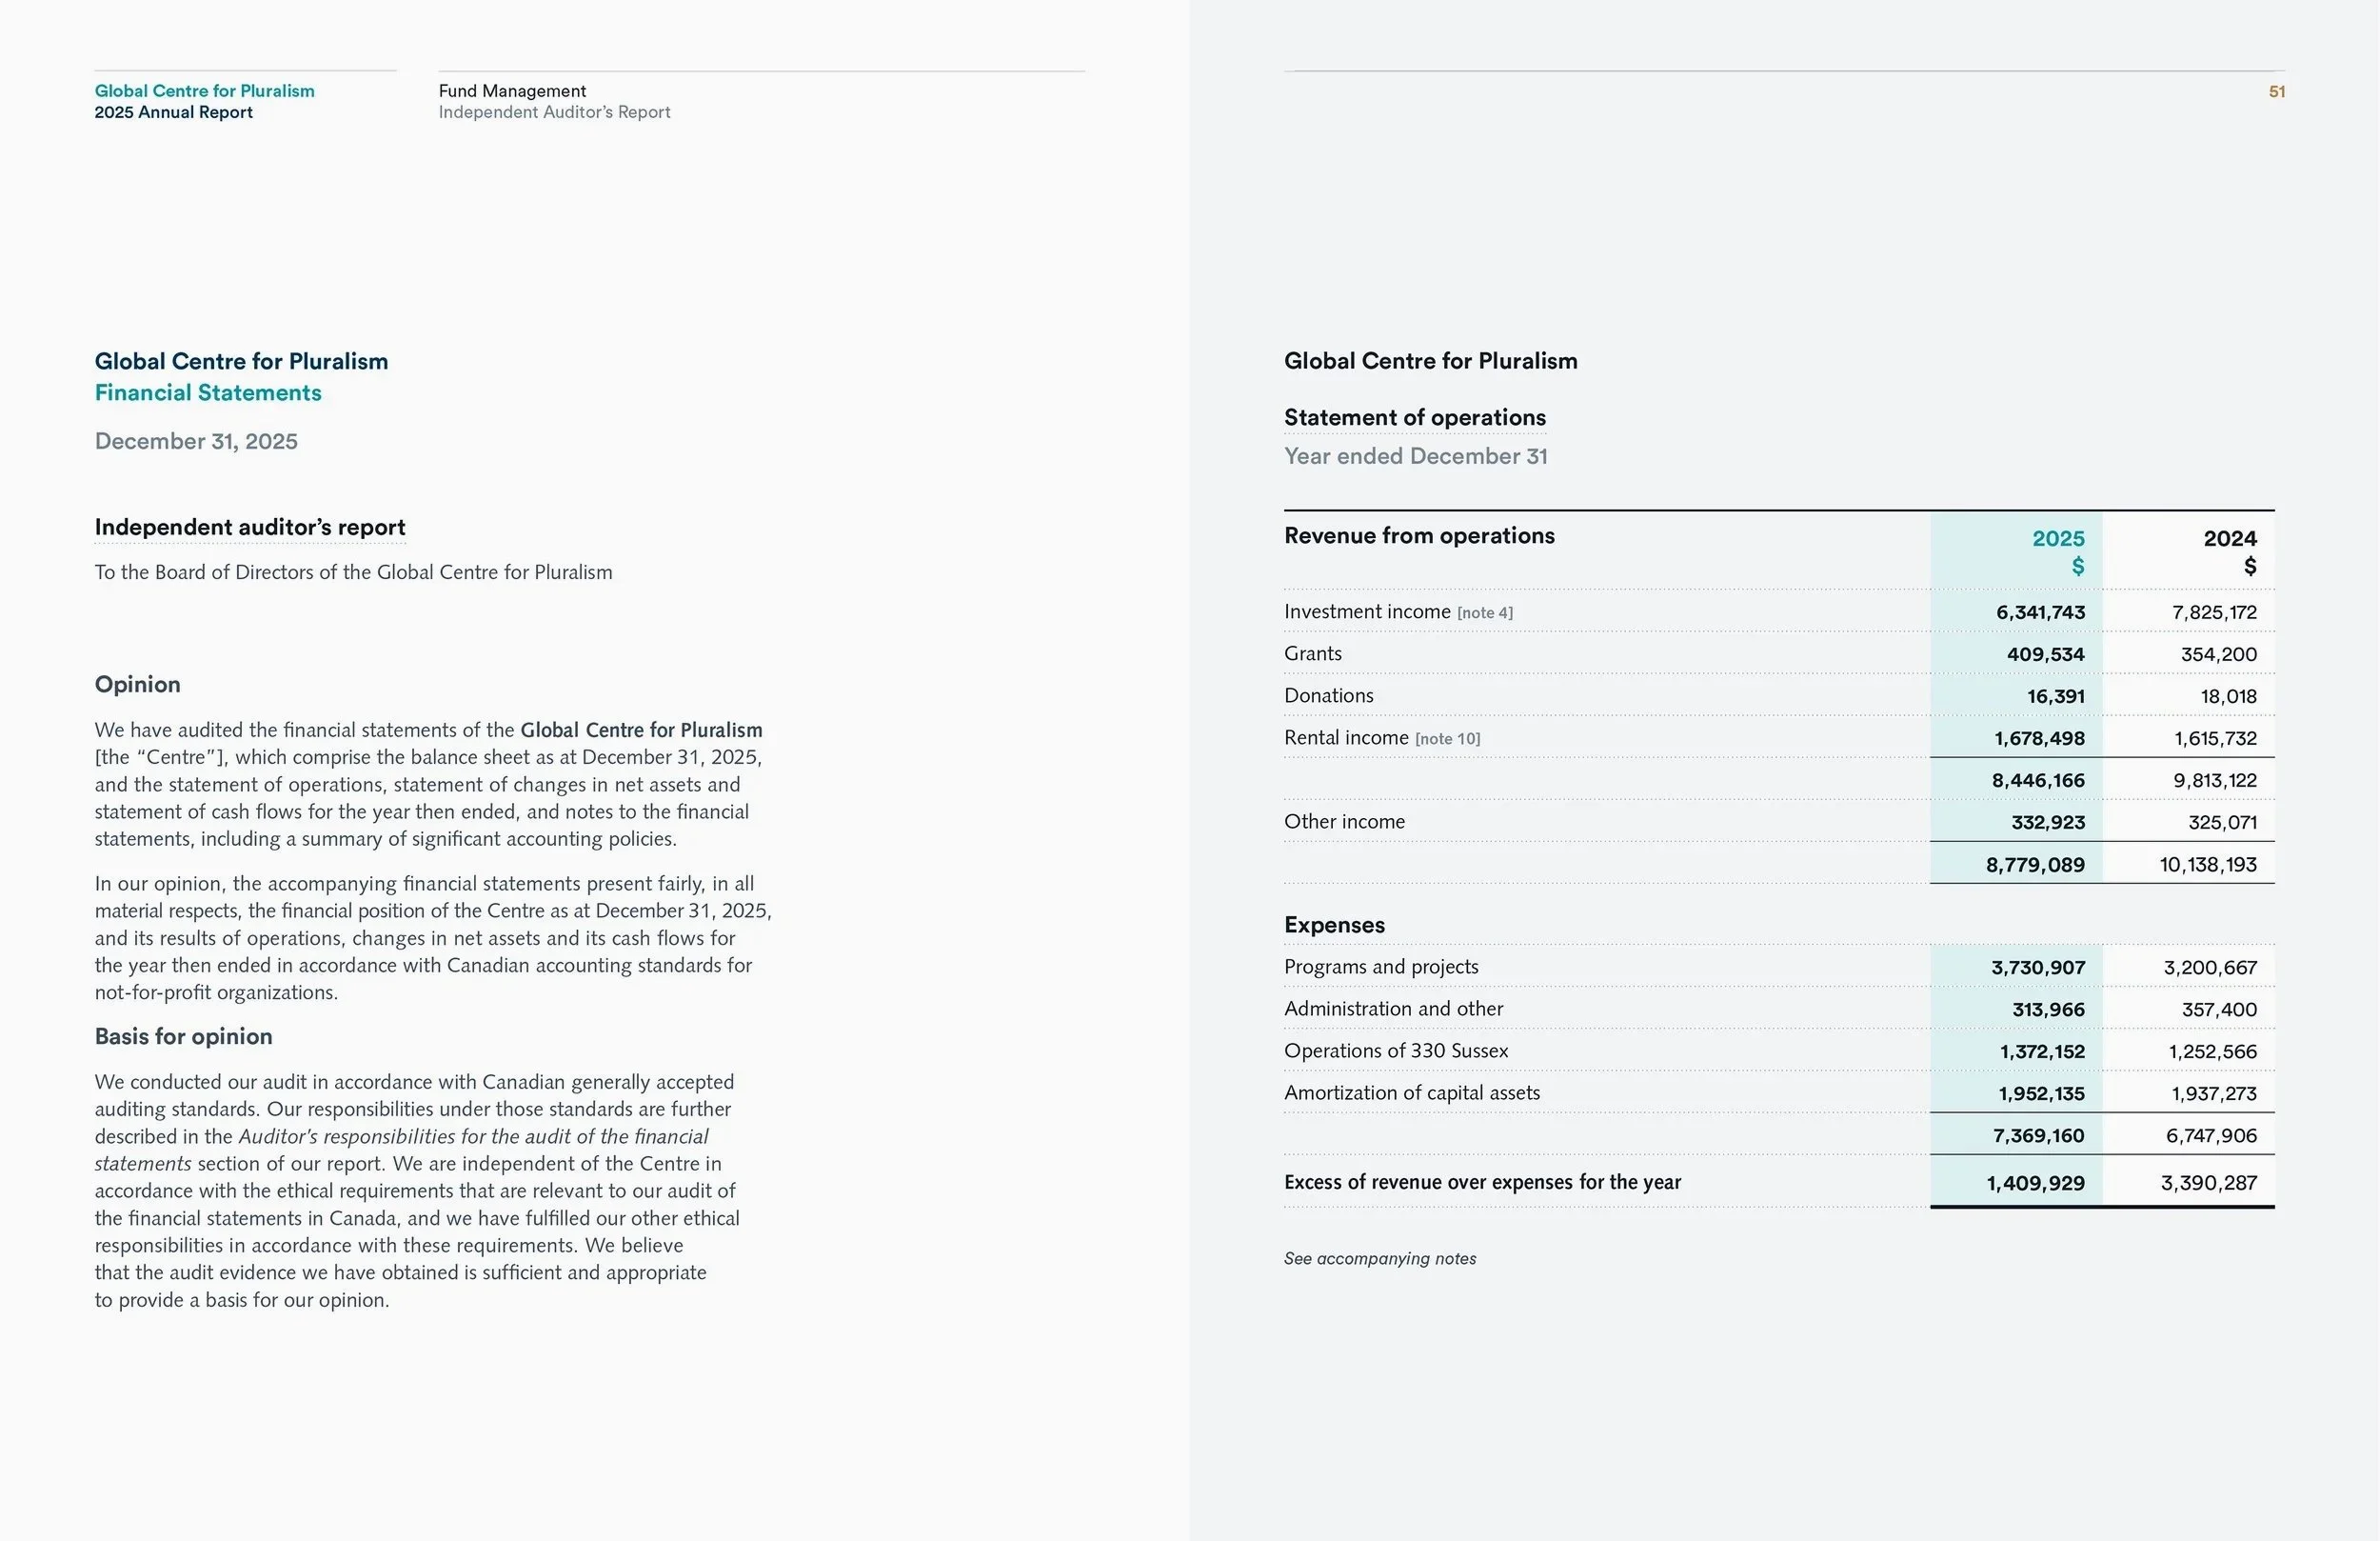This screenshot has width=2380, height=1541.
Task: Click the note 10 reference
Action: [1447, 738]
